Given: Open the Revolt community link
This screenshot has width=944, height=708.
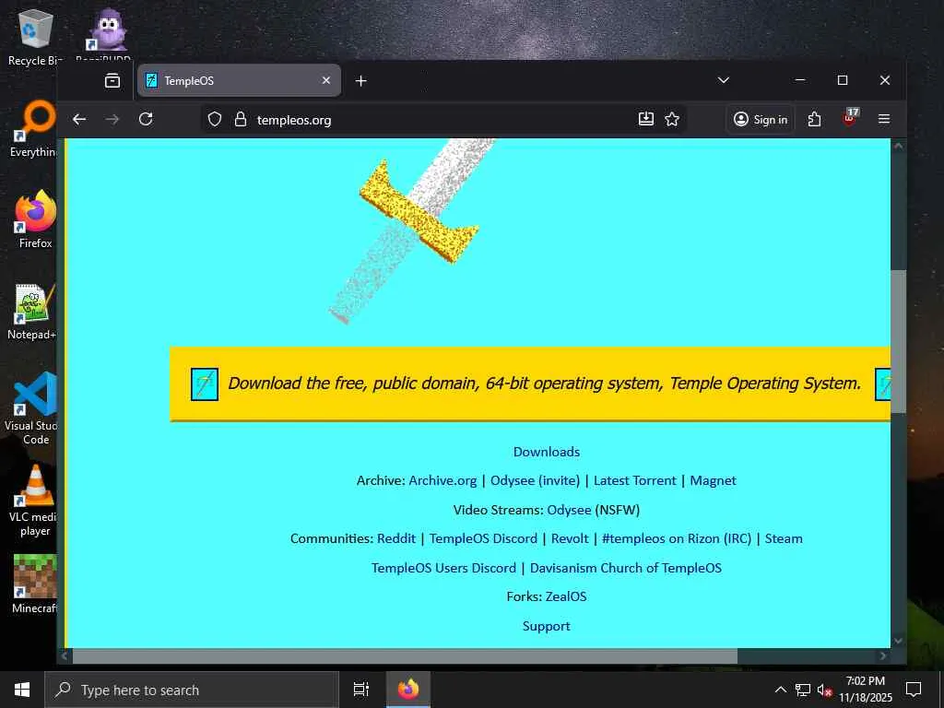Looking at the screenshot, I should 570,538.
